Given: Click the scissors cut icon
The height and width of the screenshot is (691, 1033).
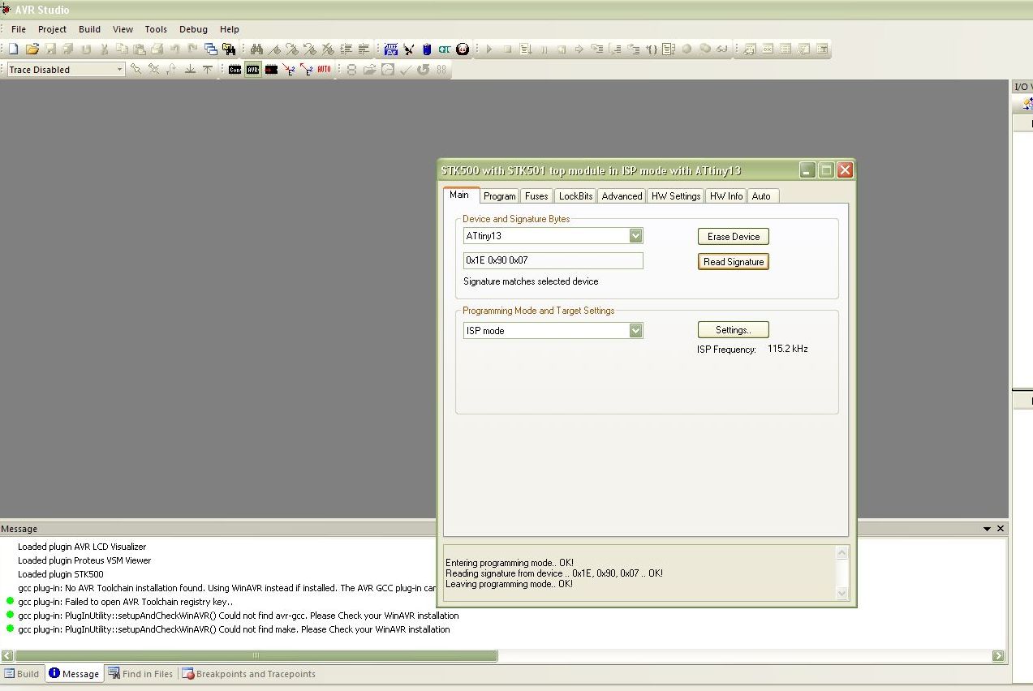Looking at the screenshot, I should 103,49.
